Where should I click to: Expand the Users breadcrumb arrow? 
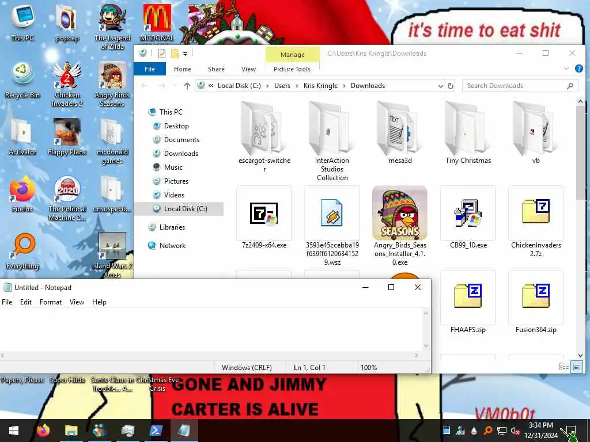tap(297, 86)
